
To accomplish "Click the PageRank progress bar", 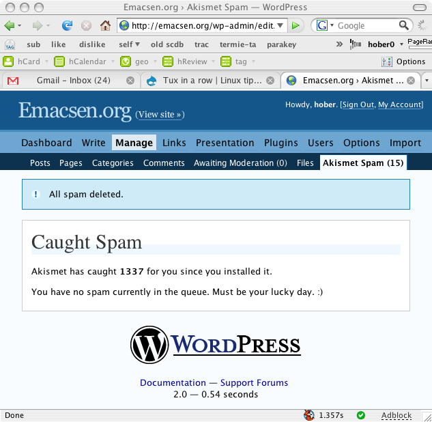I will [x=420, y=48].
